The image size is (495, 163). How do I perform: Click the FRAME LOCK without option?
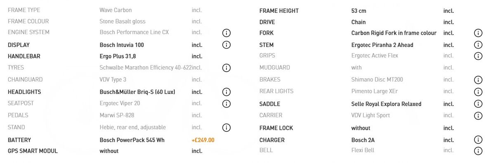357,128
